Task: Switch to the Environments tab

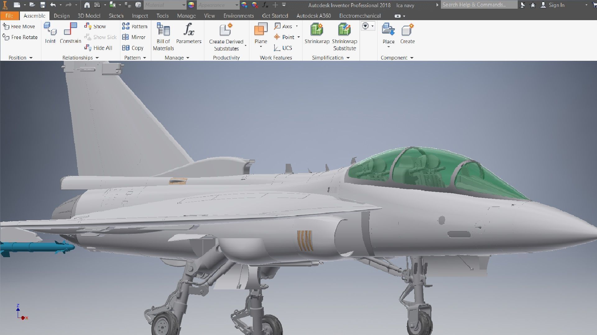Action: coord(238,16)
